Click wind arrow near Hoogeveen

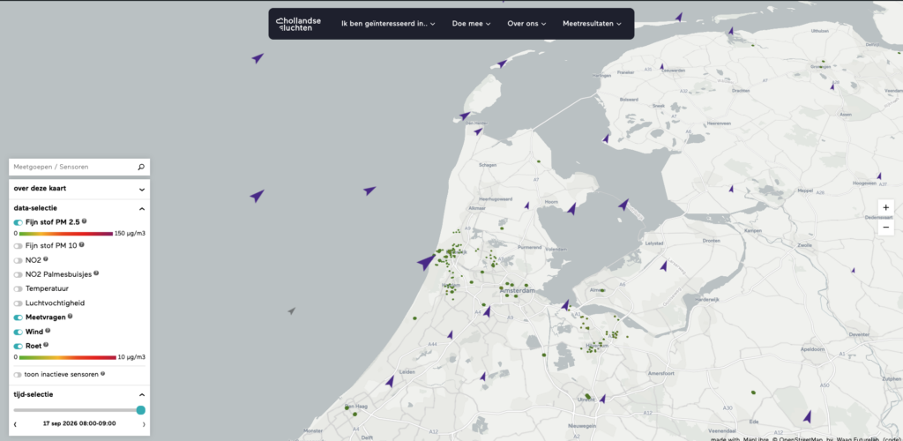(x=879, y=176)
